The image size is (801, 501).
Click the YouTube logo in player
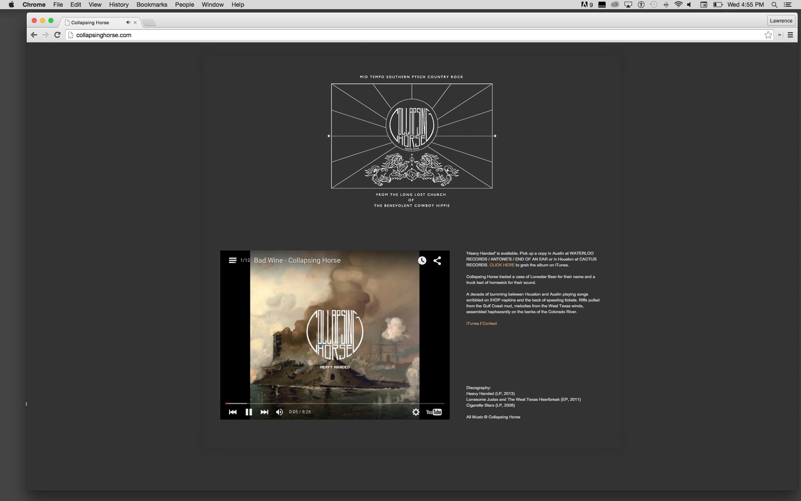434,412
